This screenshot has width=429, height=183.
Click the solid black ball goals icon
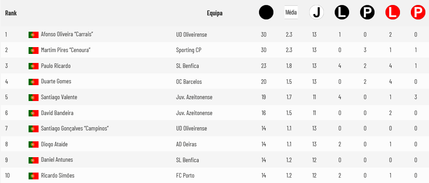[x=266, y=13]
